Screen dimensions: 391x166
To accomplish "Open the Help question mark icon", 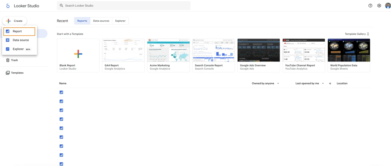I will 370,5.
